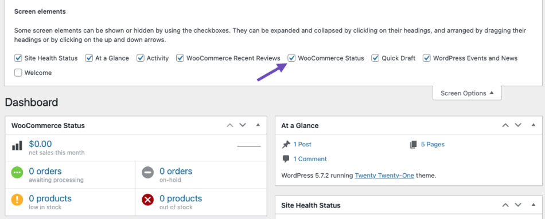This screenshot has width=545, height=219.
Task: Uncheck the Quick Draft checkbox
Action: [375, 58]
